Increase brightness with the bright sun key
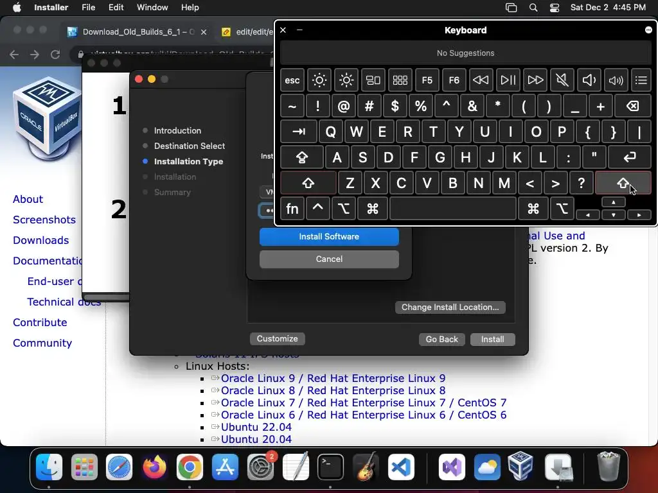 (x=346, y=80)
